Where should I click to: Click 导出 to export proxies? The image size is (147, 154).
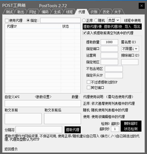pyautogui.click(x=137, y=27)
